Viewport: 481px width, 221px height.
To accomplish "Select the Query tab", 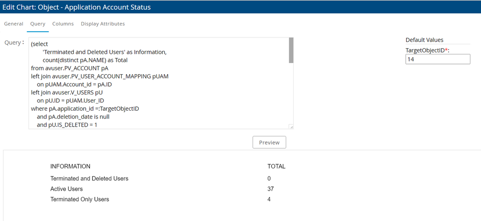I will [x=38, y=24].
